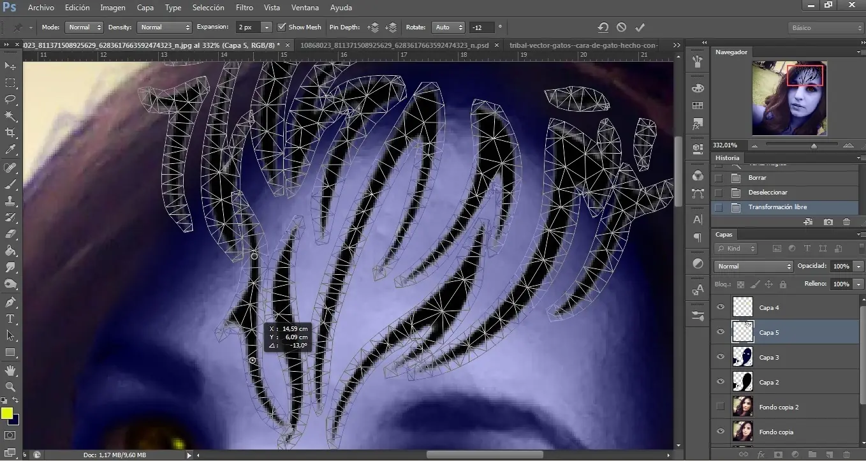Viewport: 866px width, 461px height.
Task: Open the Paragraph panel icon
Action: pos(698,237)
